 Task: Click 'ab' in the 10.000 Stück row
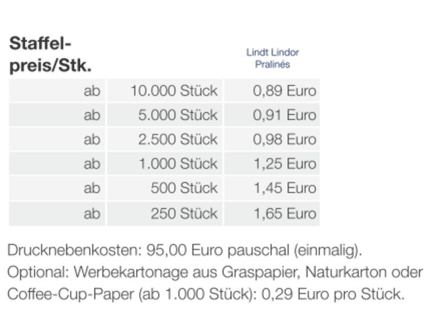92,91
